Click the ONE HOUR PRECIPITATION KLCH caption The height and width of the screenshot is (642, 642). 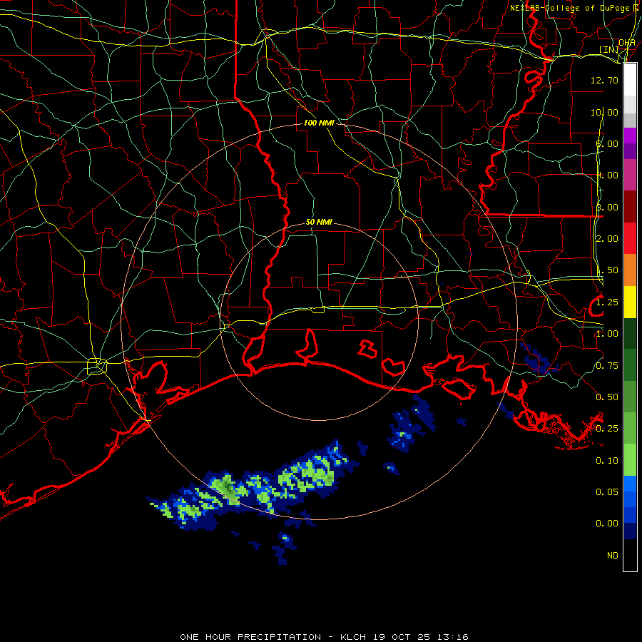324,637
